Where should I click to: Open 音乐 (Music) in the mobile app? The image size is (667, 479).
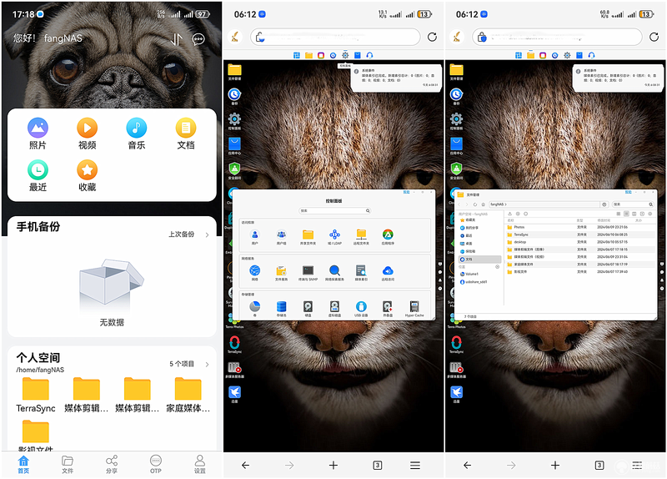136,134
